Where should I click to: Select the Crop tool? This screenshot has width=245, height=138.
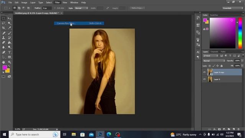(3, 28)
